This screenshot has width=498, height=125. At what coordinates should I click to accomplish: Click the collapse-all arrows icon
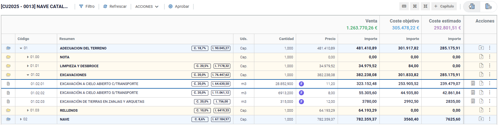tap(426, 6)
